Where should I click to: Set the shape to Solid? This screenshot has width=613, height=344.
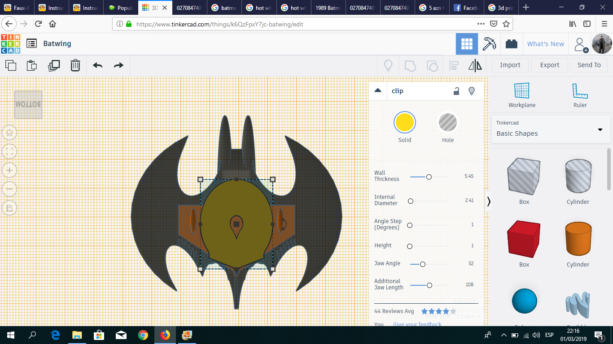[404, 123]
